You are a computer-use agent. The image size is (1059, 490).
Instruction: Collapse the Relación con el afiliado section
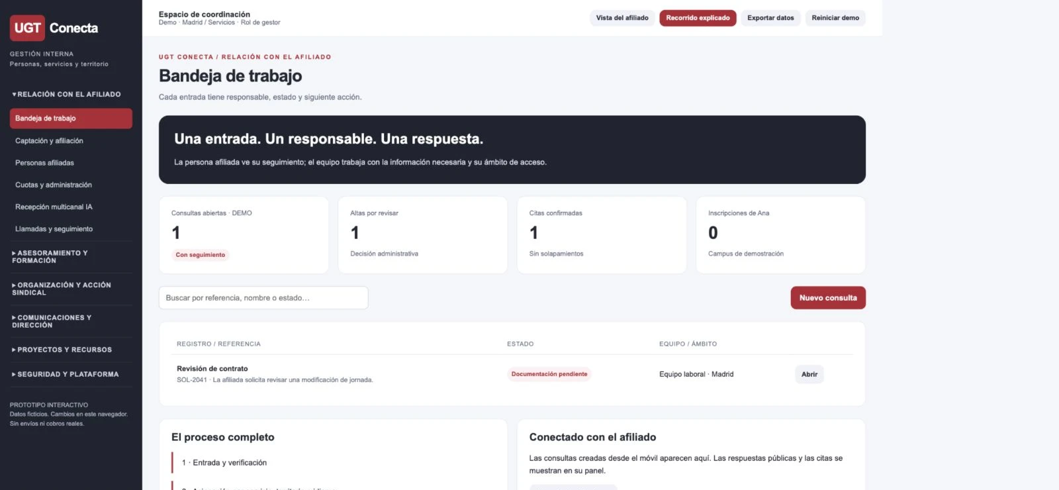tap(66, 94)
